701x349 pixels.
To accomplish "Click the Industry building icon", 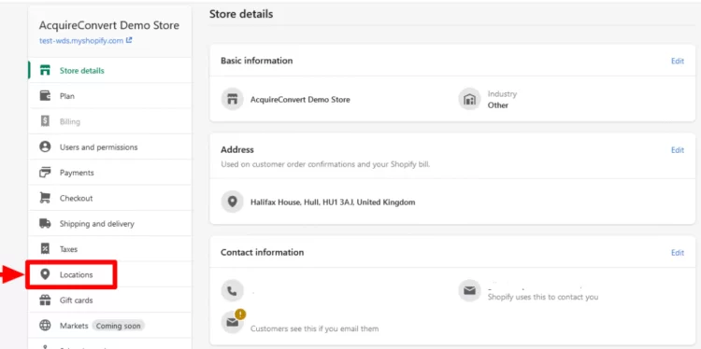I will [x=469, y=99].
